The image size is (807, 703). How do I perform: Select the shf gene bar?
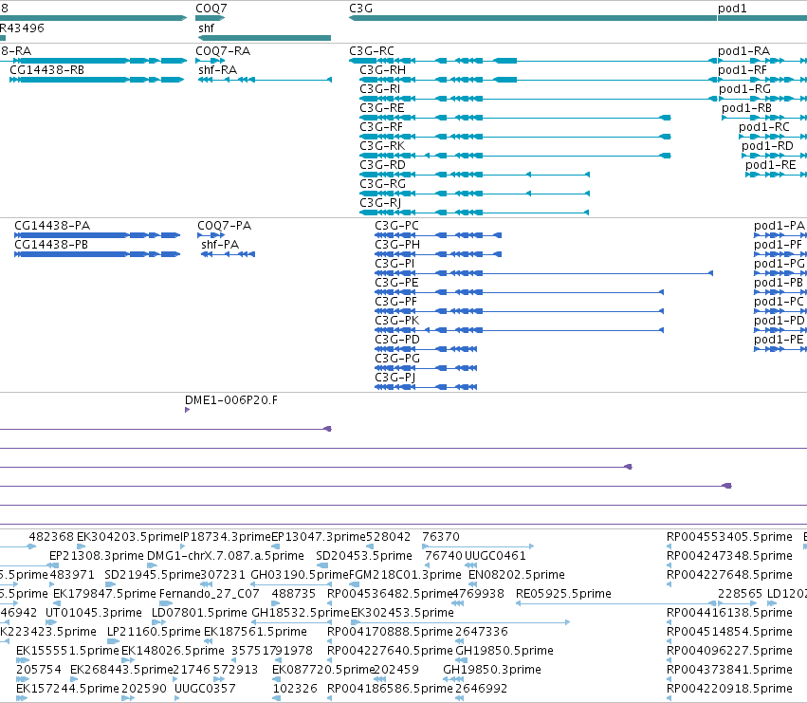265,38
